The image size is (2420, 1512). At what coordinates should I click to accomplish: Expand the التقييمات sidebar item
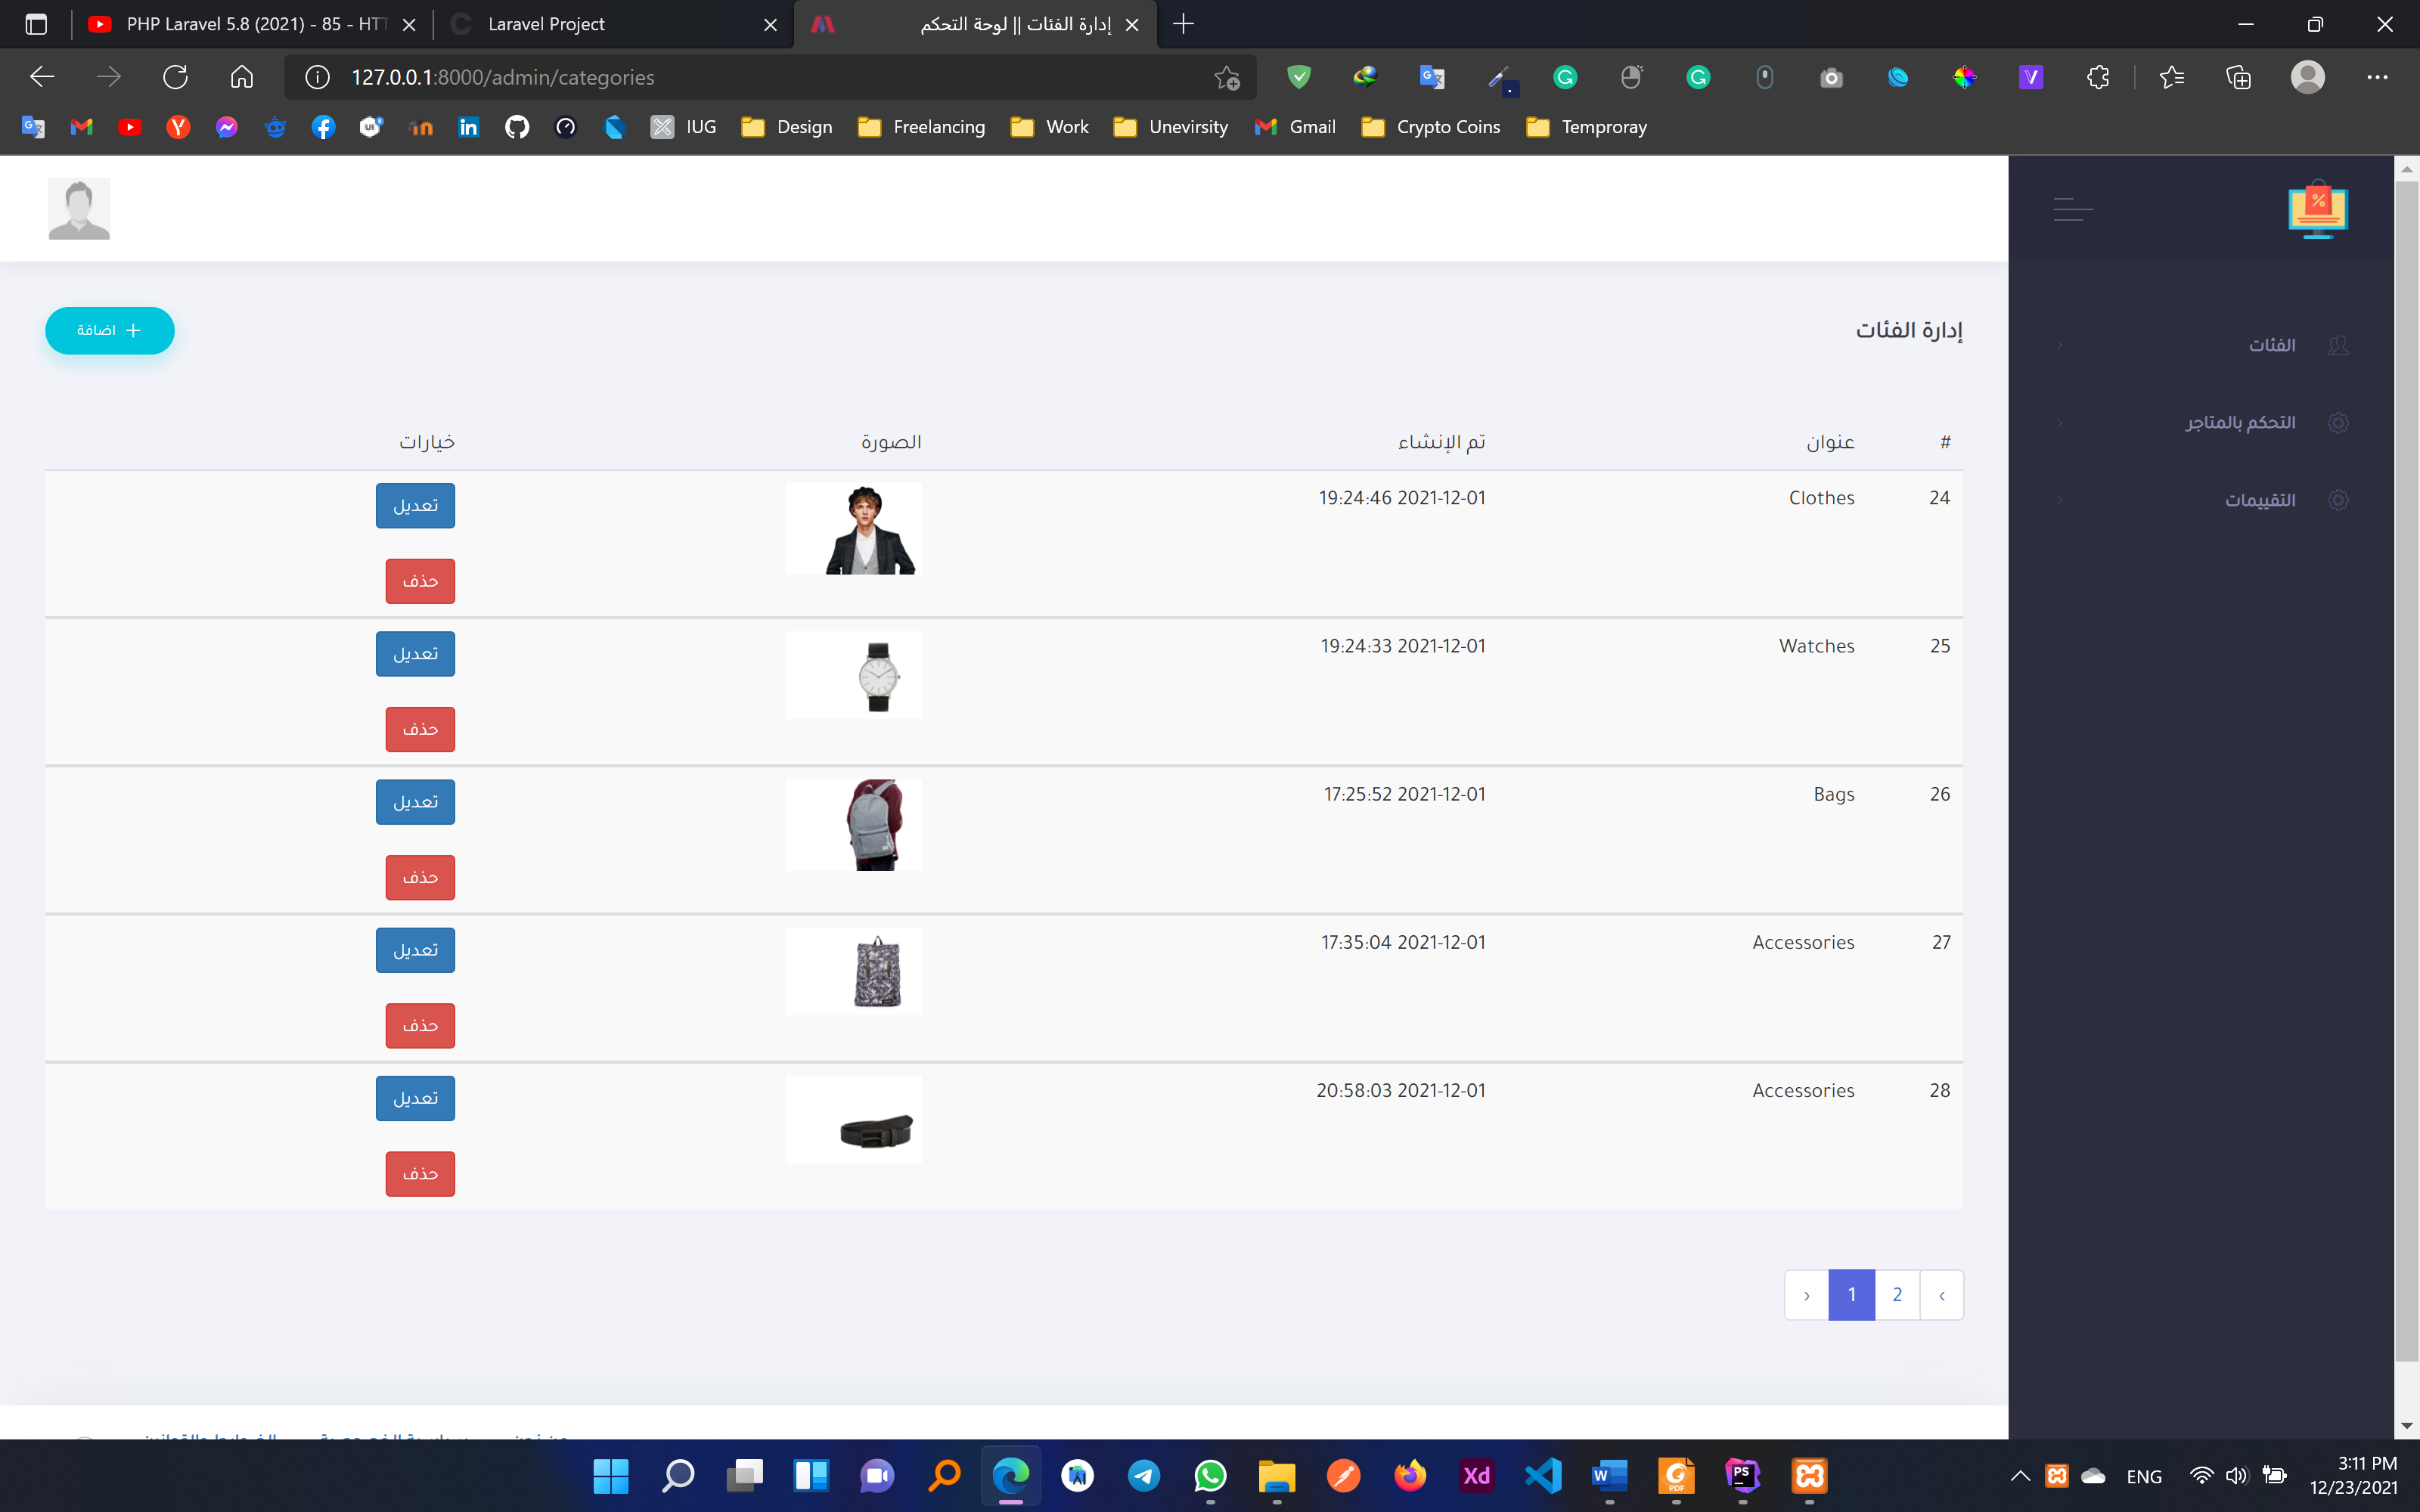pyautogui.click(x=2061, y=499)
